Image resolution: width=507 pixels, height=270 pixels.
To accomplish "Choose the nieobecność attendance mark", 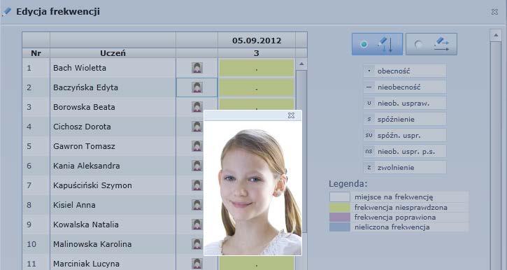I will [x=405, y=87].
